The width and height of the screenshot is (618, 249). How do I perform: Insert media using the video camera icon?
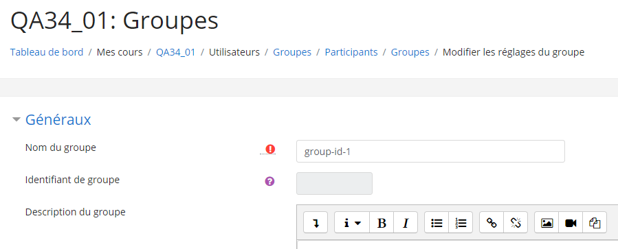click(x=571, y=223)
